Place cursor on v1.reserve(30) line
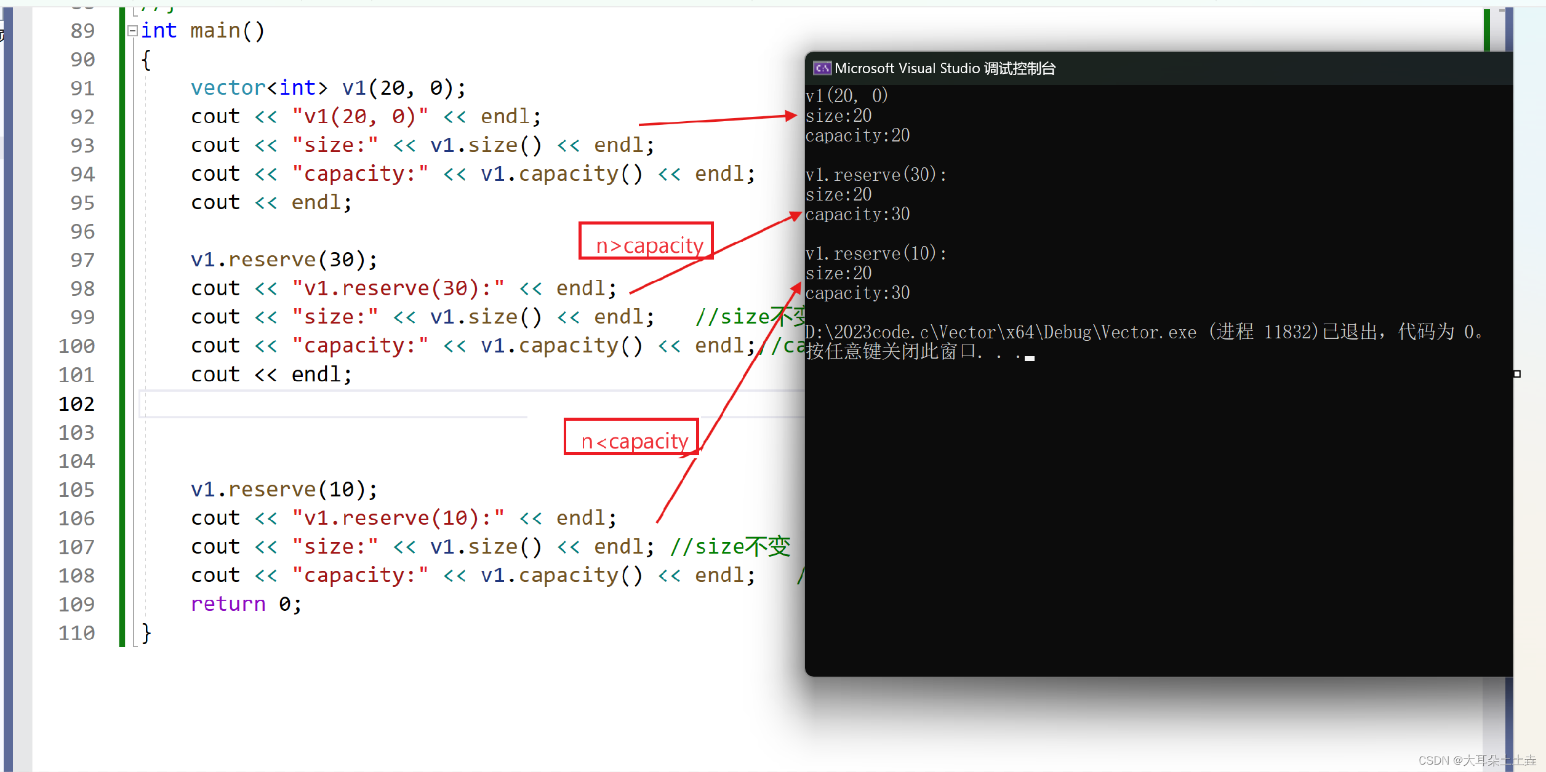This screenshot has height=772, width=1546. click(283, 260)
